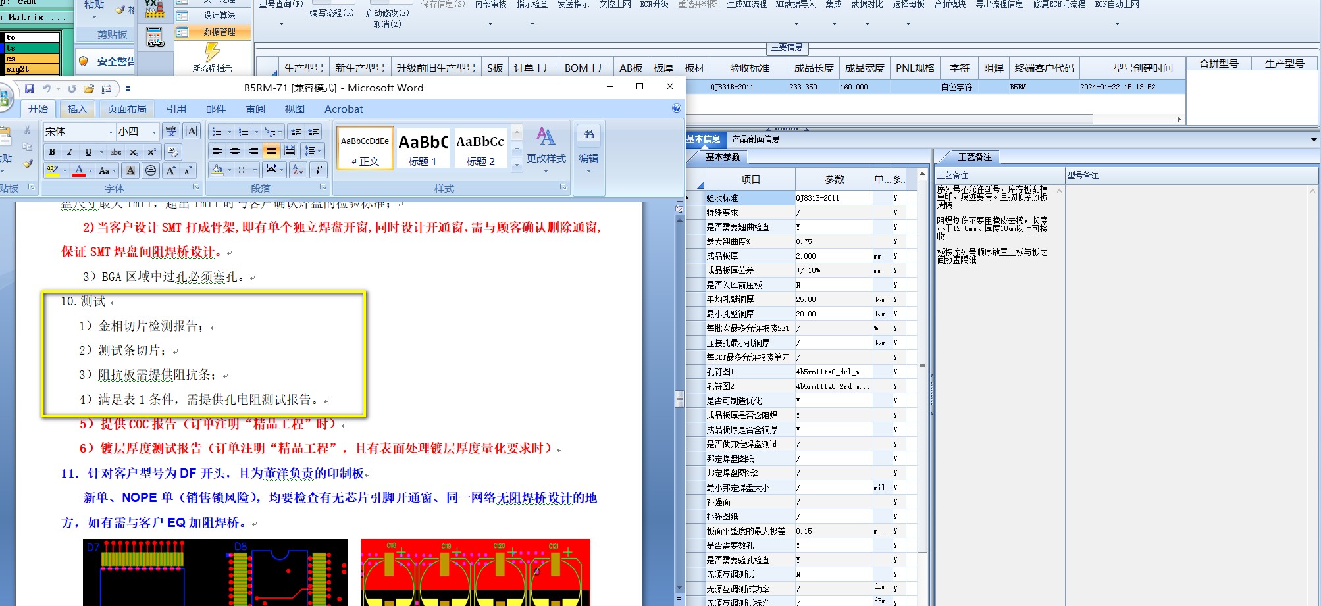Click 新流程指示 lightning icon
The image size is (1321, 606).
coord(212,52)
